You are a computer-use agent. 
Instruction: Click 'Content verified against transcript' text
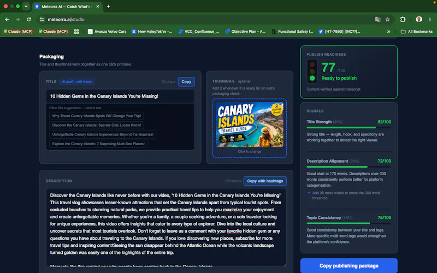[x=333, y=89]
